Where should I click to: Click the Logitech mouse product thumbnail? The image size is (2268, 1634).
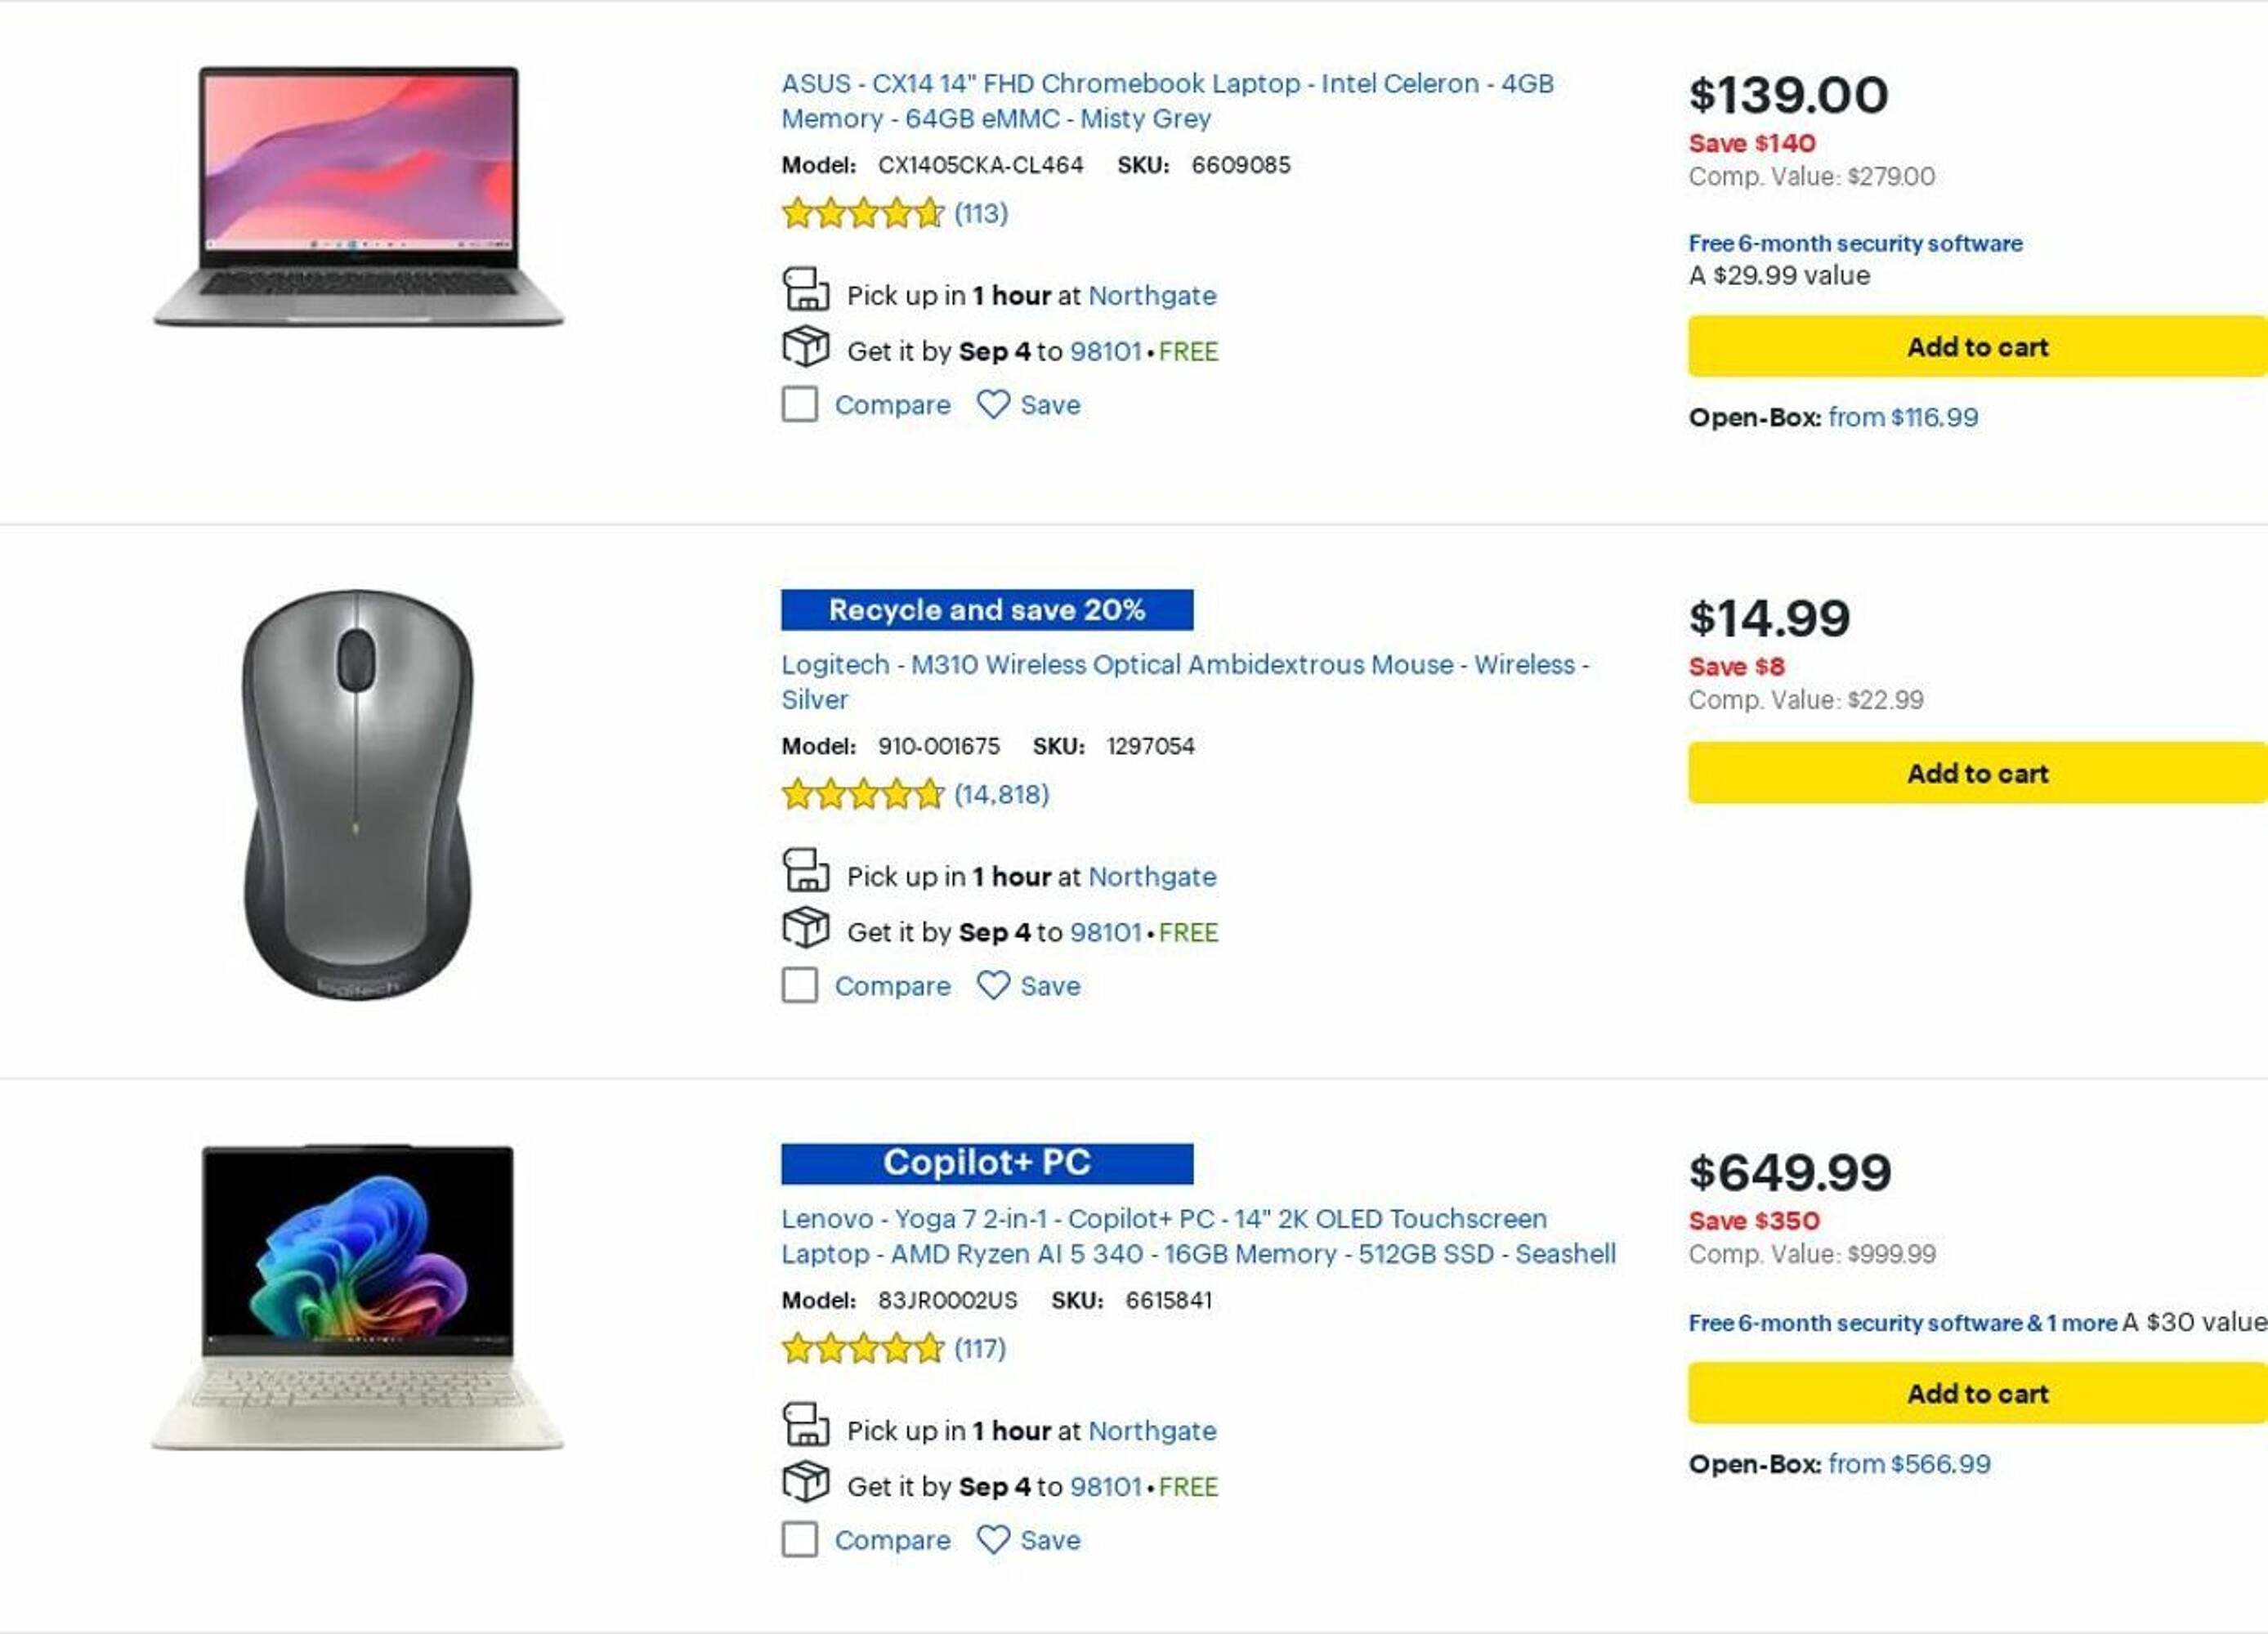pos(357,796)
